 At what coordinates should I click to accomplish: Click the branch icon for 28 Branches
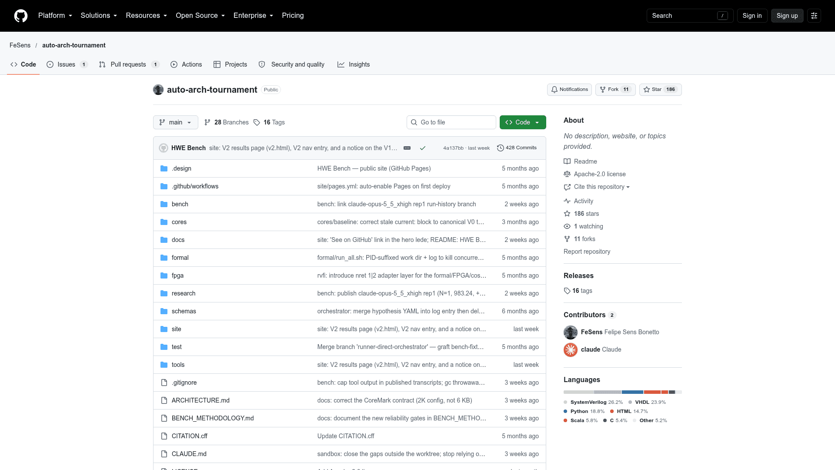pos(207,122)
